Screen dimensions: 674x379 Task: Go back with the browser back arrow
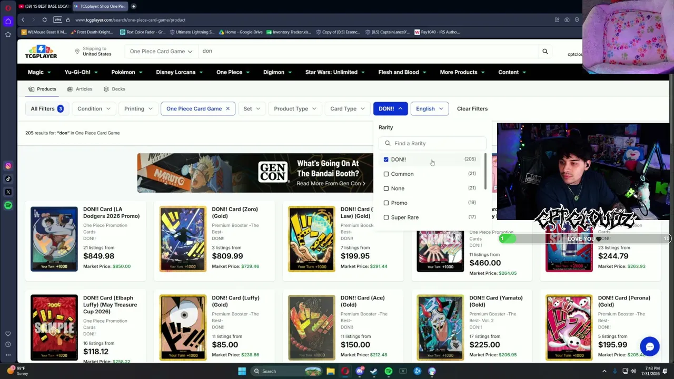tap(23, 20)
